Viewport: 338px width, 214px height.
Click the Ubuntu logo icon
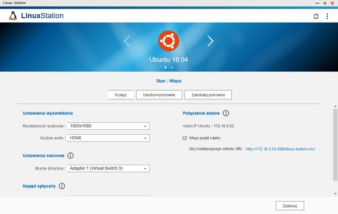[x=168, y=41]
